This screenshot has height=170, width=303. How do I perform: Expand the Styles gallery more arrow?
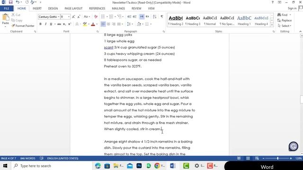point(272,25)
